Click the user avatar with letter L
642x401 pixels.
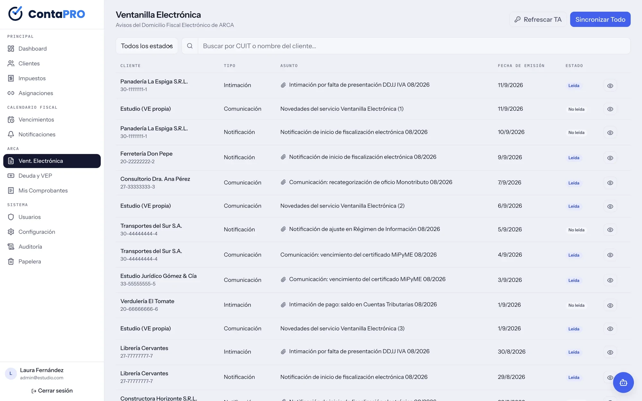[11, 373]
